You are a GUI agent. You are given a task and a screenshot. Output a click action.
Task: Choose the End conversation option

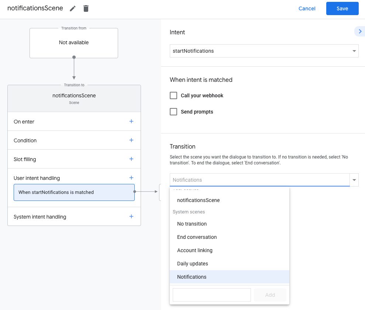197,237
